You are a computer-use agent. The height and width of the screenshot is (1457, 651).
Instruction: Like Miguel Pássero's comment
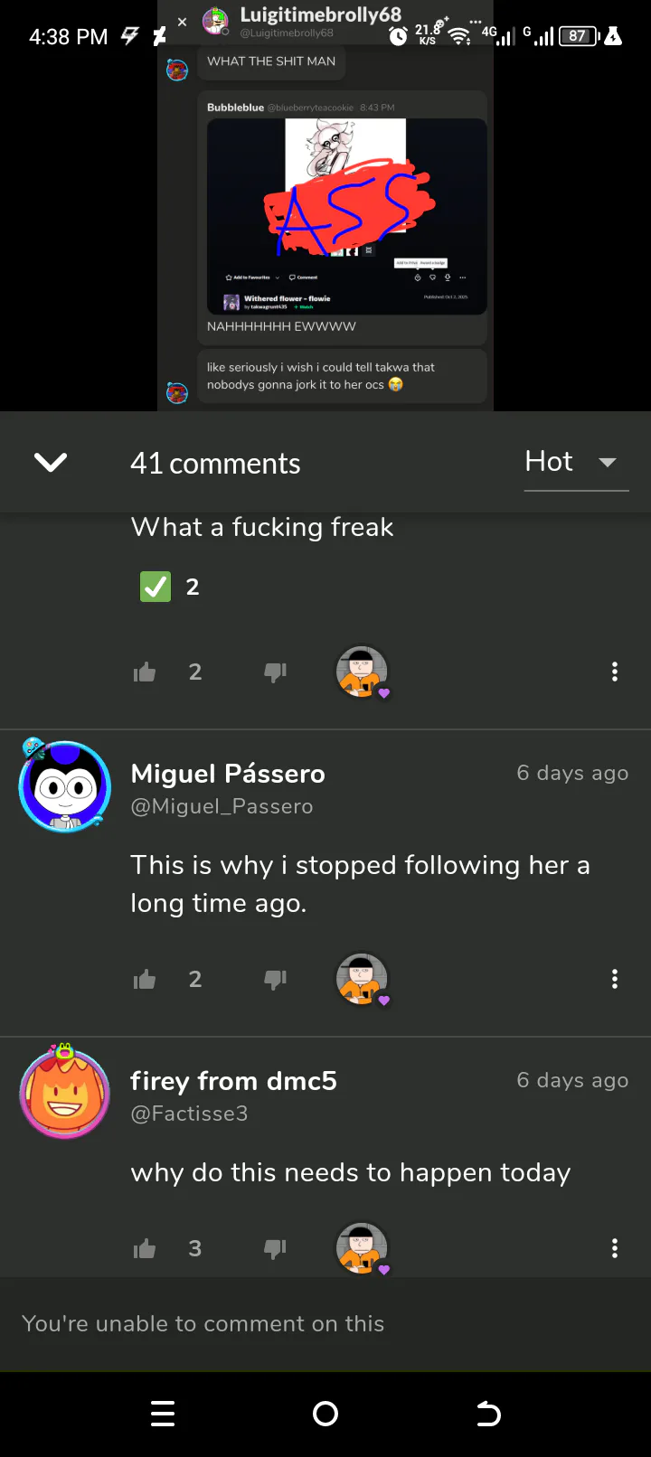pyautogui.click(x=145, y=979)
